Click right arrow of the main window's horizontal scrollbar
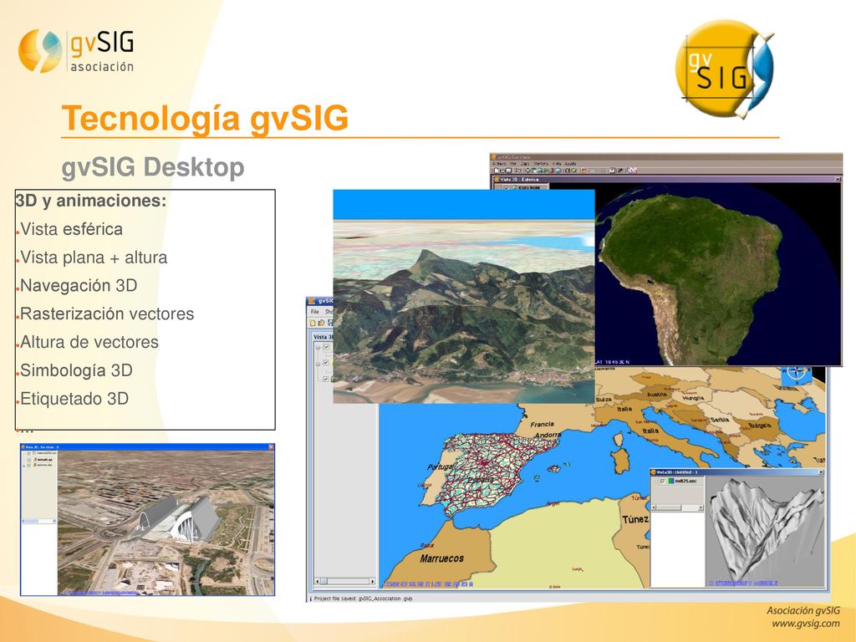Screen dimensions: 856x642 tap(372, 581)
